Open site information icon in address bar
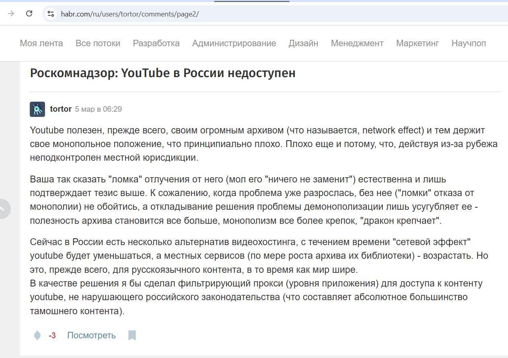This screenshot has height=358, width=508. pyautogui.click(x=51, y=14)
